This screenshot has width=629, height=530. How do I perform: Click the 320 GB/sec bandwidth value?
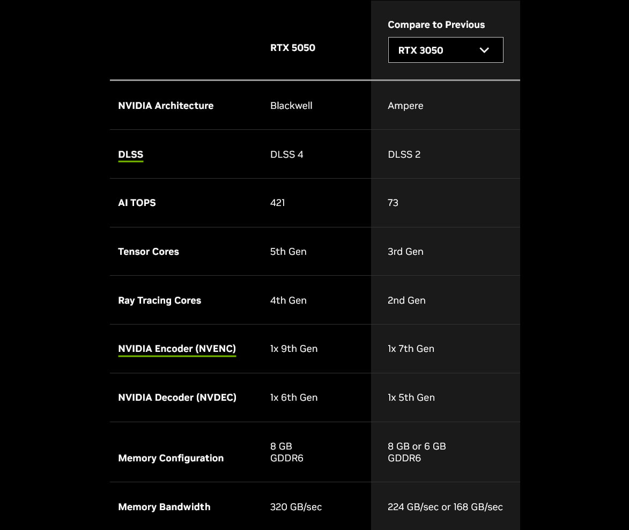[296, 507]
